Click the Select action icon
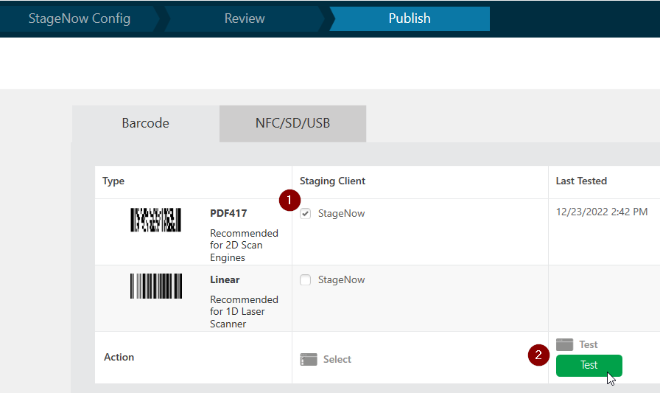Viewport: 660px width, 393px height. (x=308, y=359)
